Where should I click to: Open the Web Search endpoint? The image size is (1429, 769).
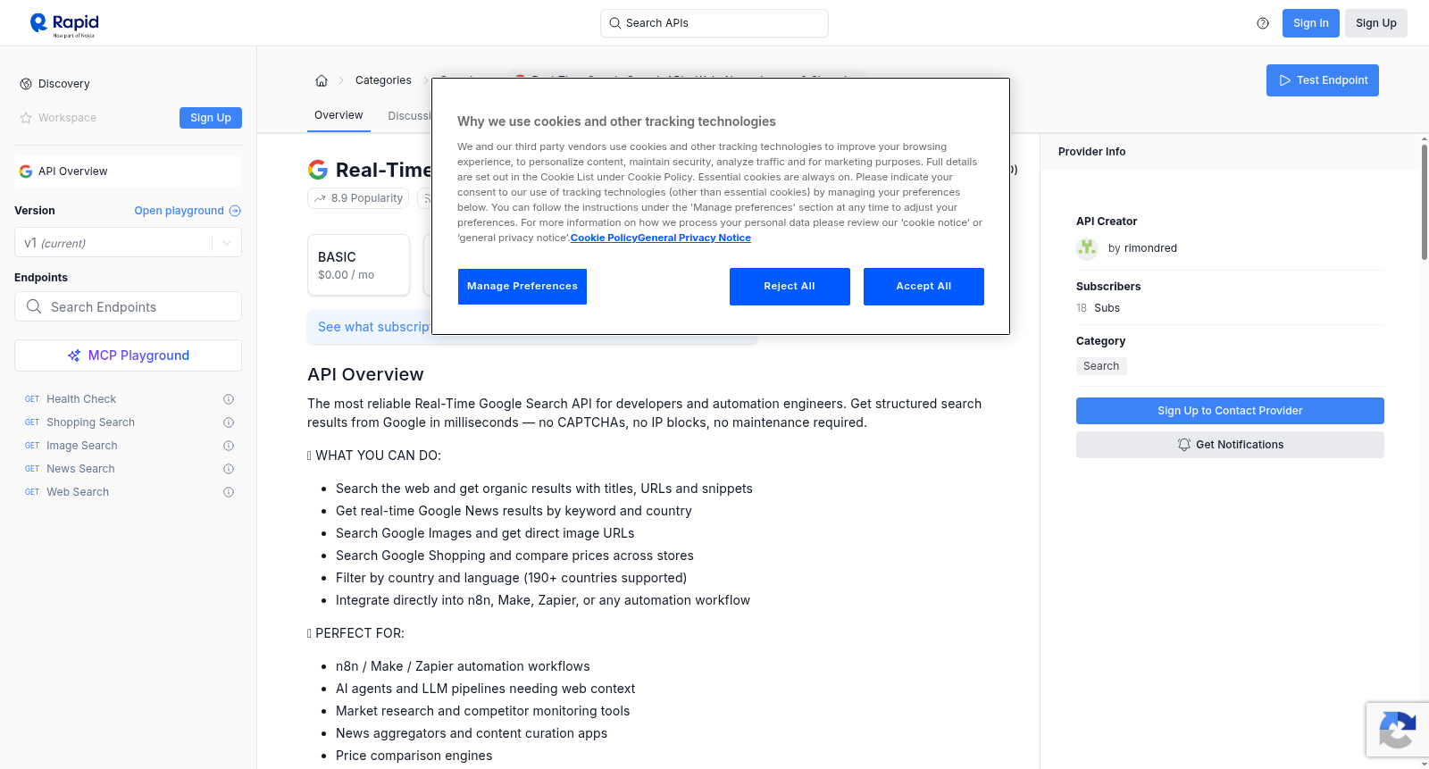[78, 492]
